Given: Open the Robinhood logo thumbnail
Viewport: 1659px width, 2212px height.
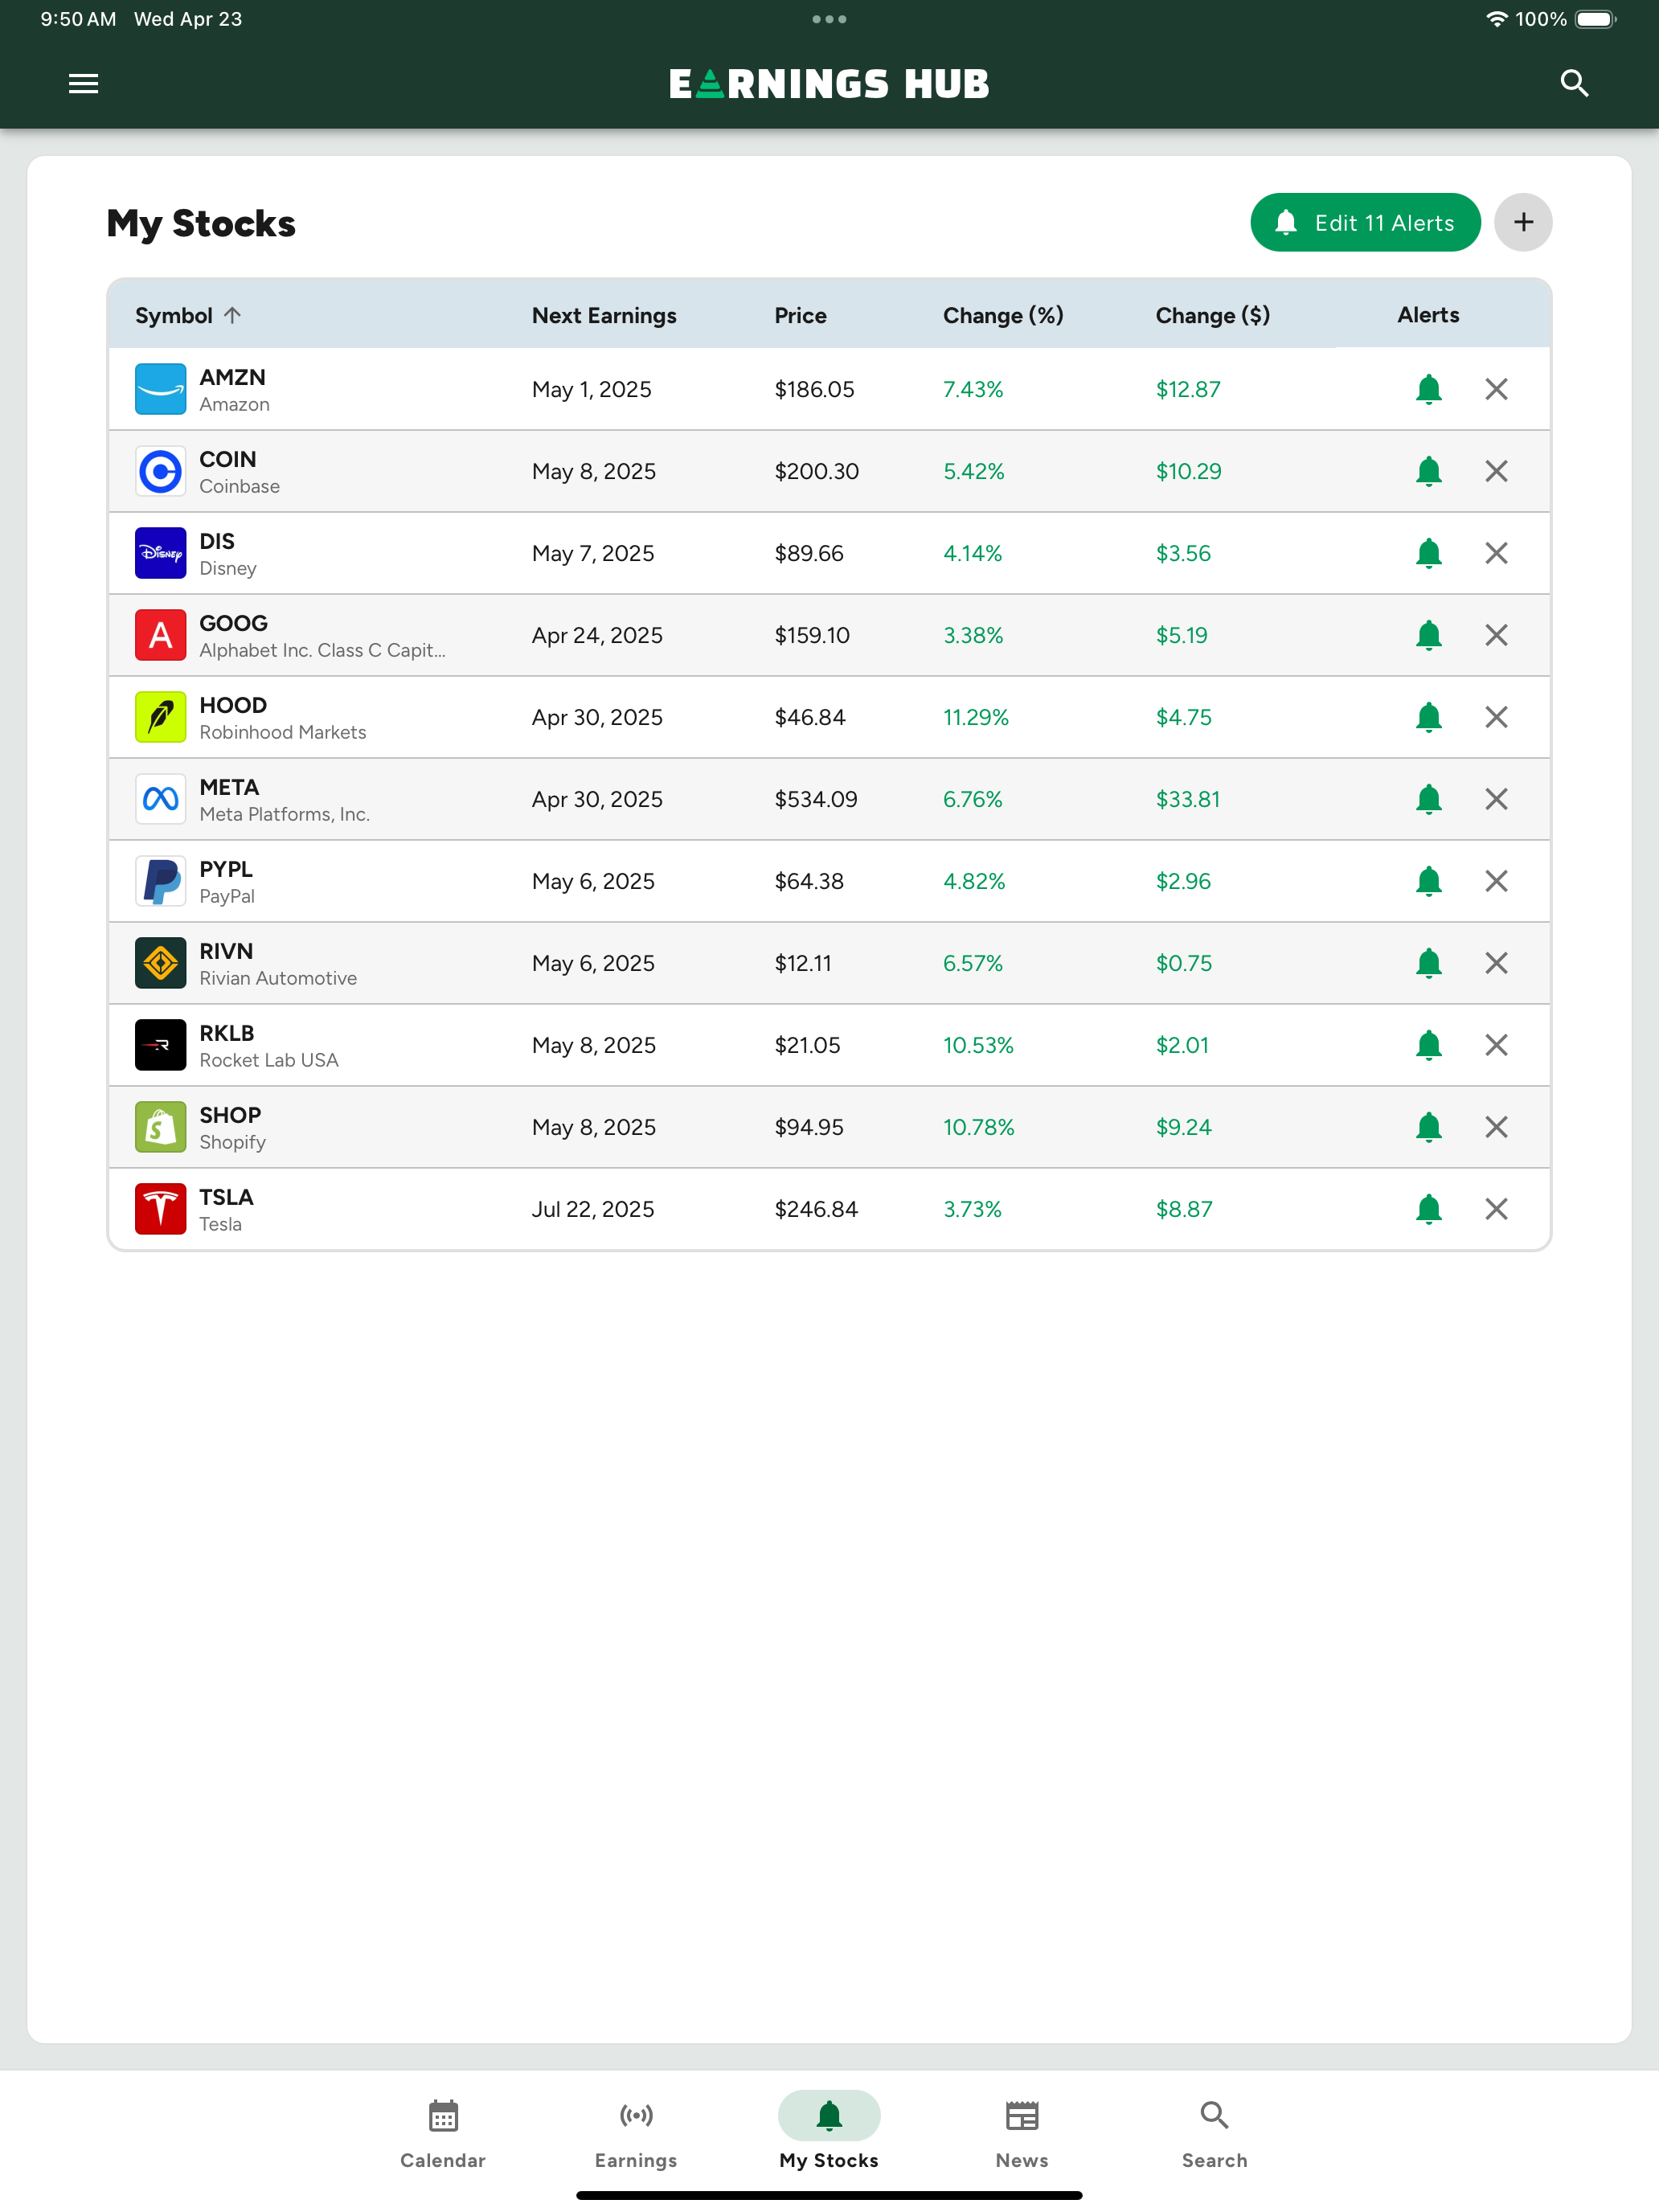Looking at the screenshot, I should pos(160,717).
